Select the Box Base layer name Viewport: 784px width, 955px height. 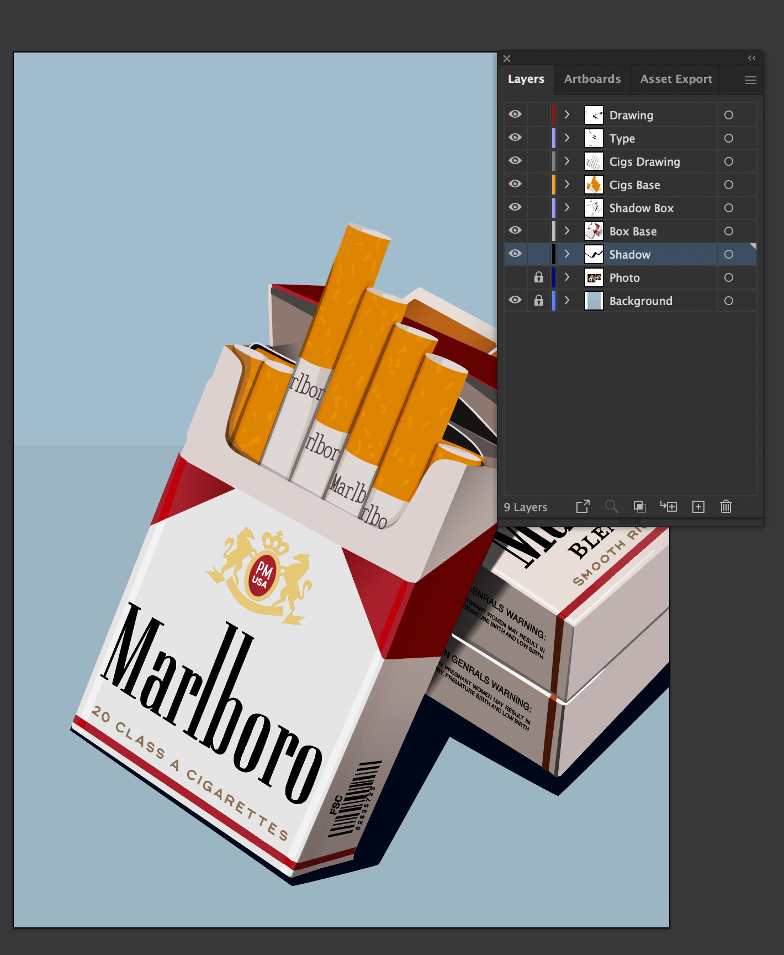pyautogui.click(x=633, y=232)
